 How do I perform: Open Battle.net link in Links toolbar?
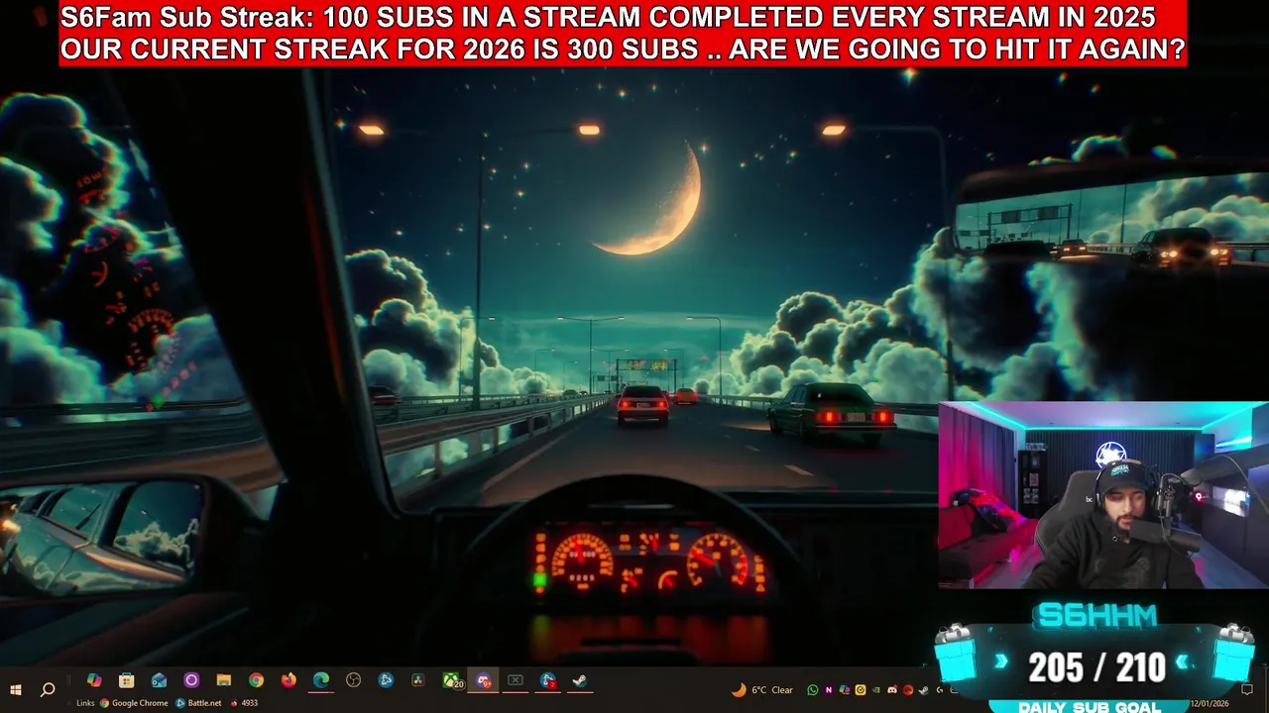click(x=198, y=703)
